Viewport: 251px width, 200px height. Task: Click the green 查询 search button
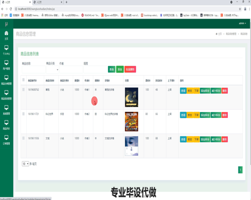(x=111, y=69)
